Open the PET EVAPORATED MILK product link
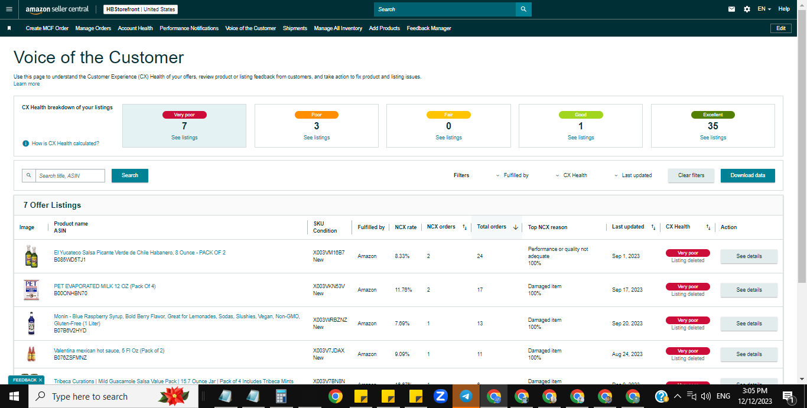 (105, 286)
